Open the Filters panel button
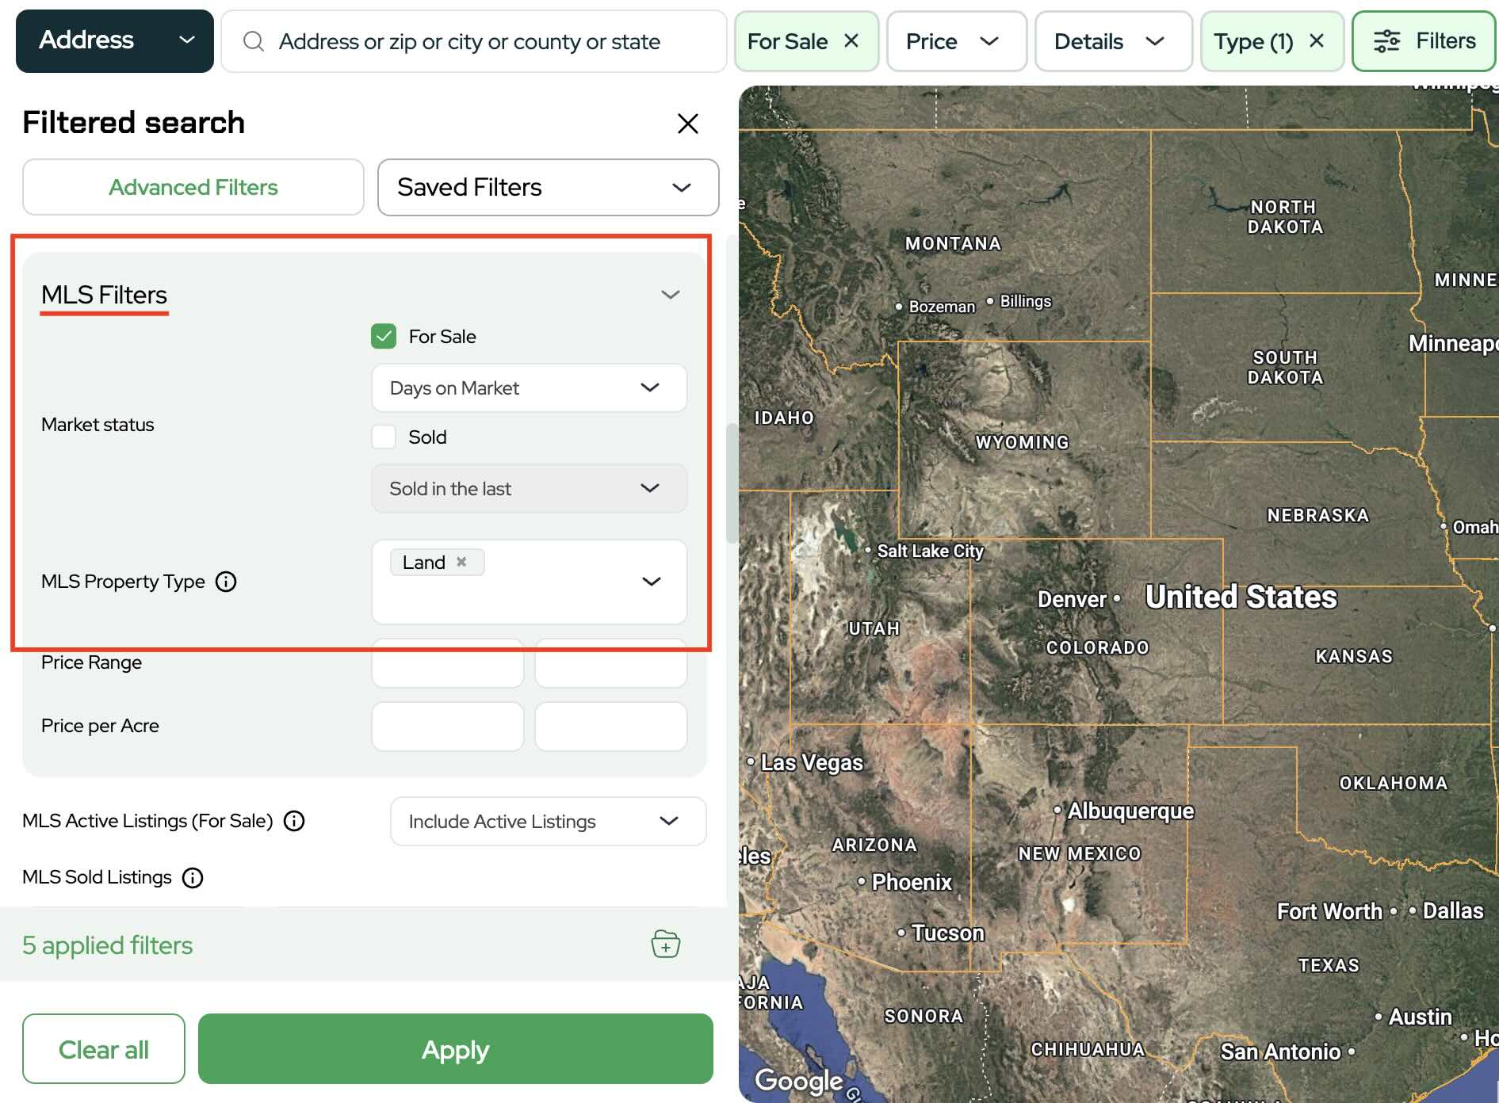 pyautogui.click(x=1424, y=41)
